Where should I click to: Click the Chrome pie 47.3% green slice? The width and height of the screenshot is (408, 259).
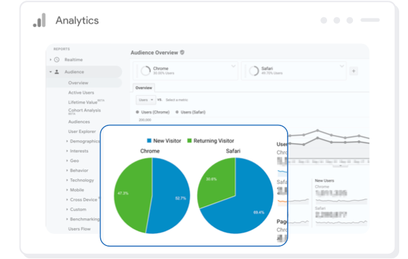coord(133,195)
